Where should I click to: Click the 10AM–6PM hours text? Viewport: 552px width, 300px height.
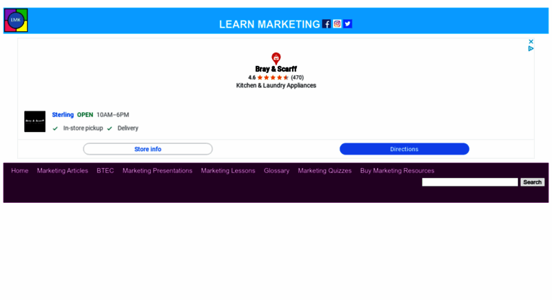click(113, 115)
